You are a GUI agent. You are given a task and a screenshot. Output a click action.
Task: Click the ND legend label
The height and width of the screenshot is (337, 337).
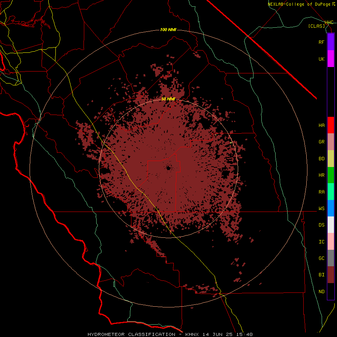pyautogui.click(x=322, y=292)
